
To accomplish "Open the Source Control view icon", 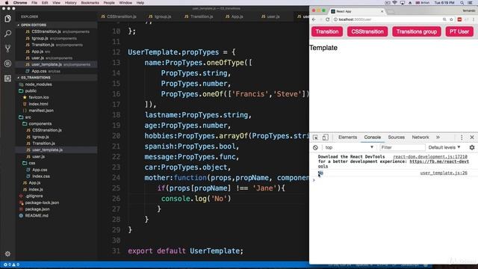I will click(7, 49).
